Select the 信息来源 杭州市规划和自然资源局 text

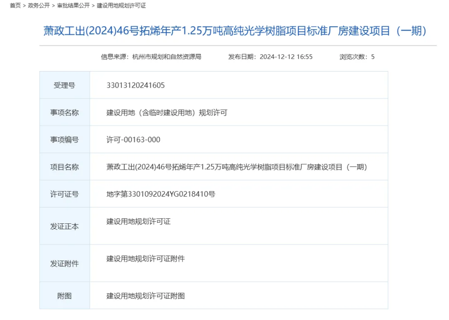(151, 57)
